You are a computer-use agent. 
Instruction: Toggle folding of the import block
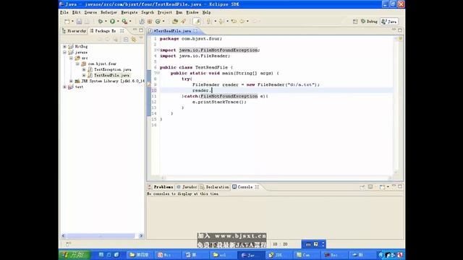click(158, 50)
